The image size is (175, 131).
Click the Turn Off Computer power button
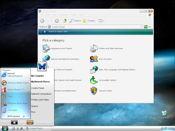[x=30, y=122]
